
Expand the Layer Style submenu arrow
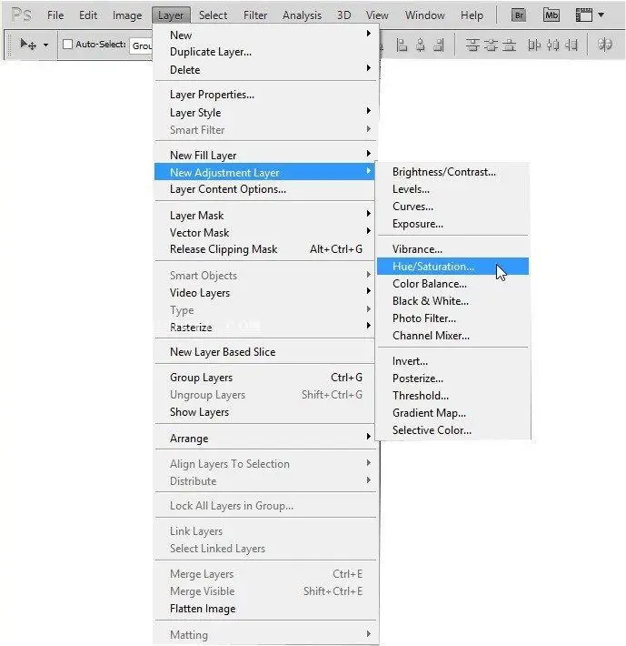(x=369, y=110)
